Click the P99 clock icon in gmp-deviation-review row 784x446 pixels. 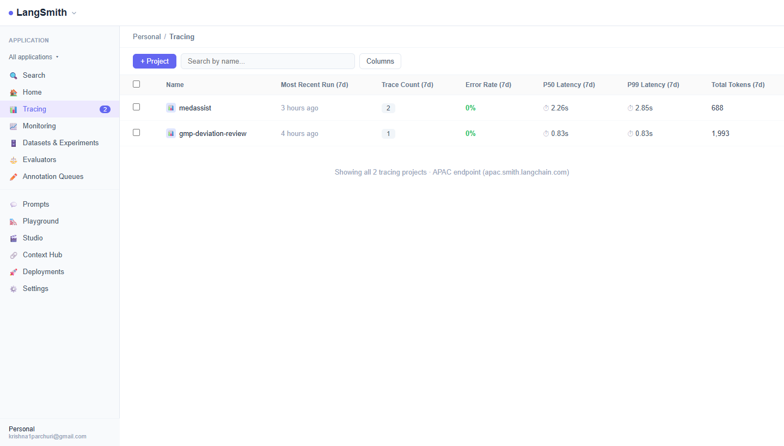click(630, 134)
